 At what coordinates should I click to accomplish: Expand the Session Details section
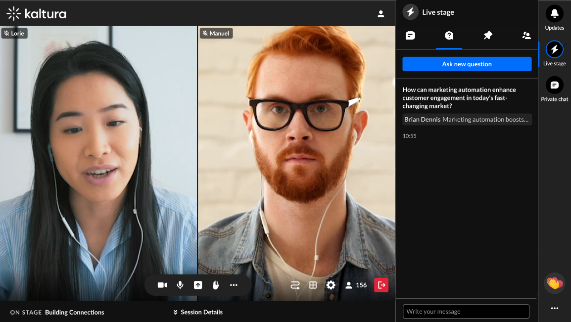click(x=198, y=312)
